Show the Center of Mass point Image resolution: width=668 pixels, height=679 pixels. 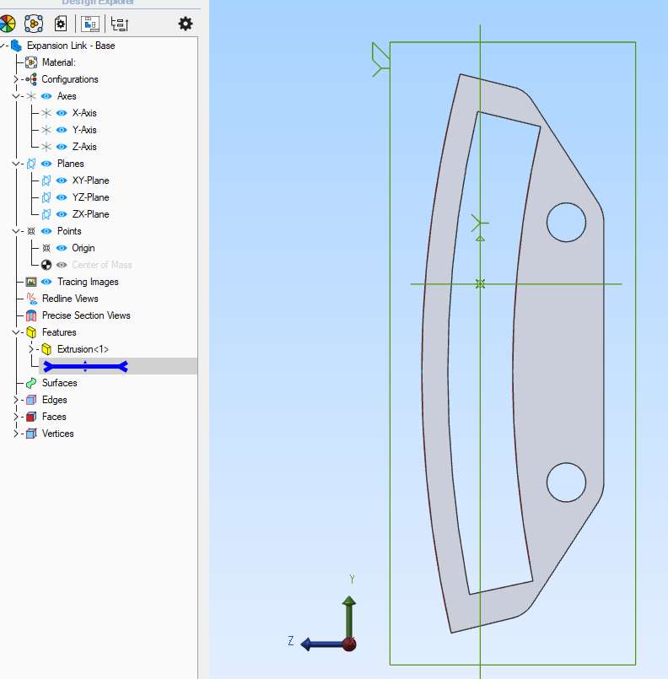(62, 265)
